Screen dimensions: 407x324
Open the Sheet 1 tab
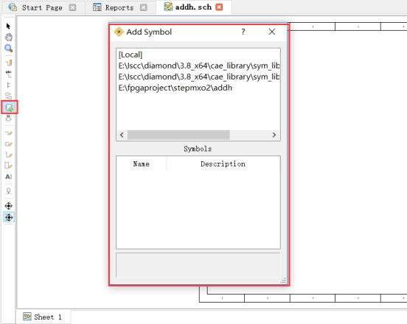(x=44, y=317)
